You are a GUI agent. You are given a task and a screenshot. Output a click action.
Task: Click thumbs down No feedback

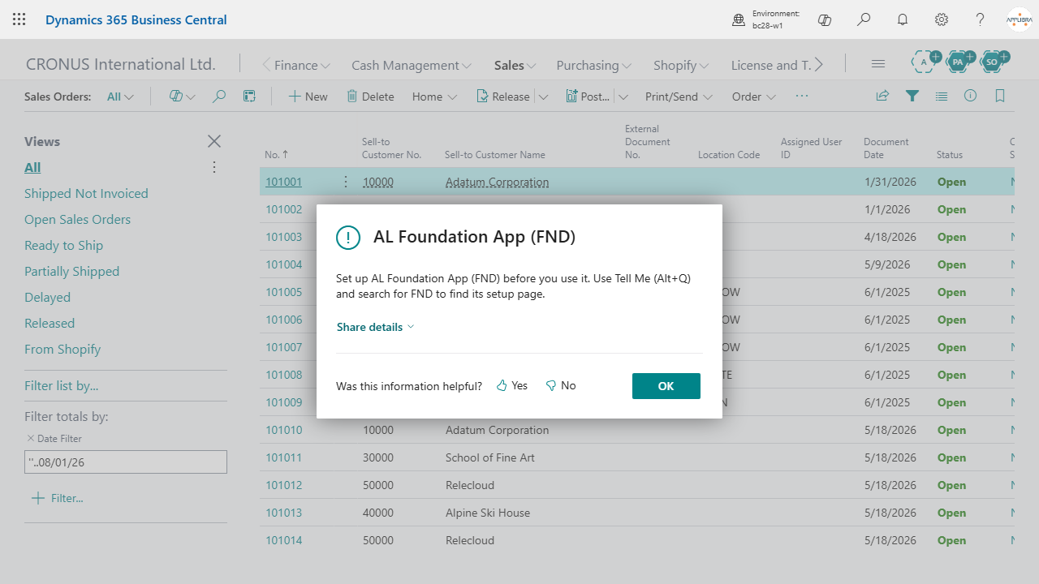tap(561, 385)
